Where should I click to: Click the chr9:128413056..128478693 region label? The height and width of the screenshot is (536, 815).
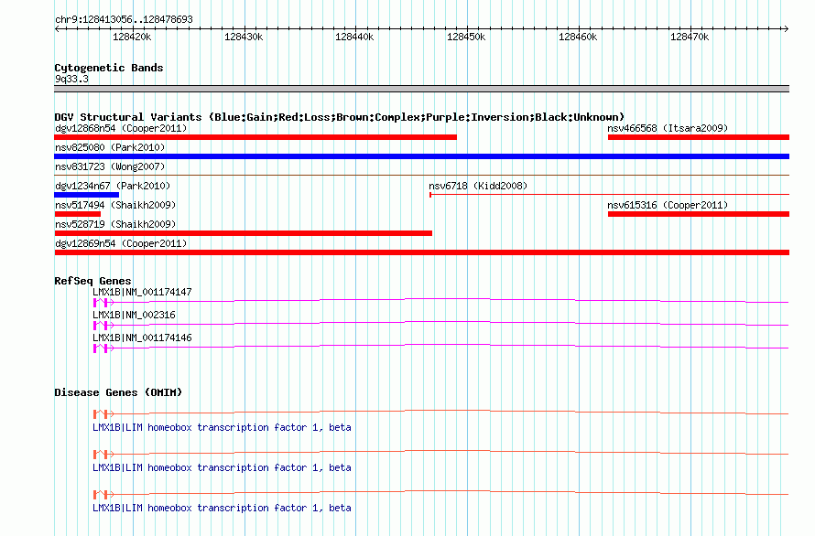[x=124, y=19]
